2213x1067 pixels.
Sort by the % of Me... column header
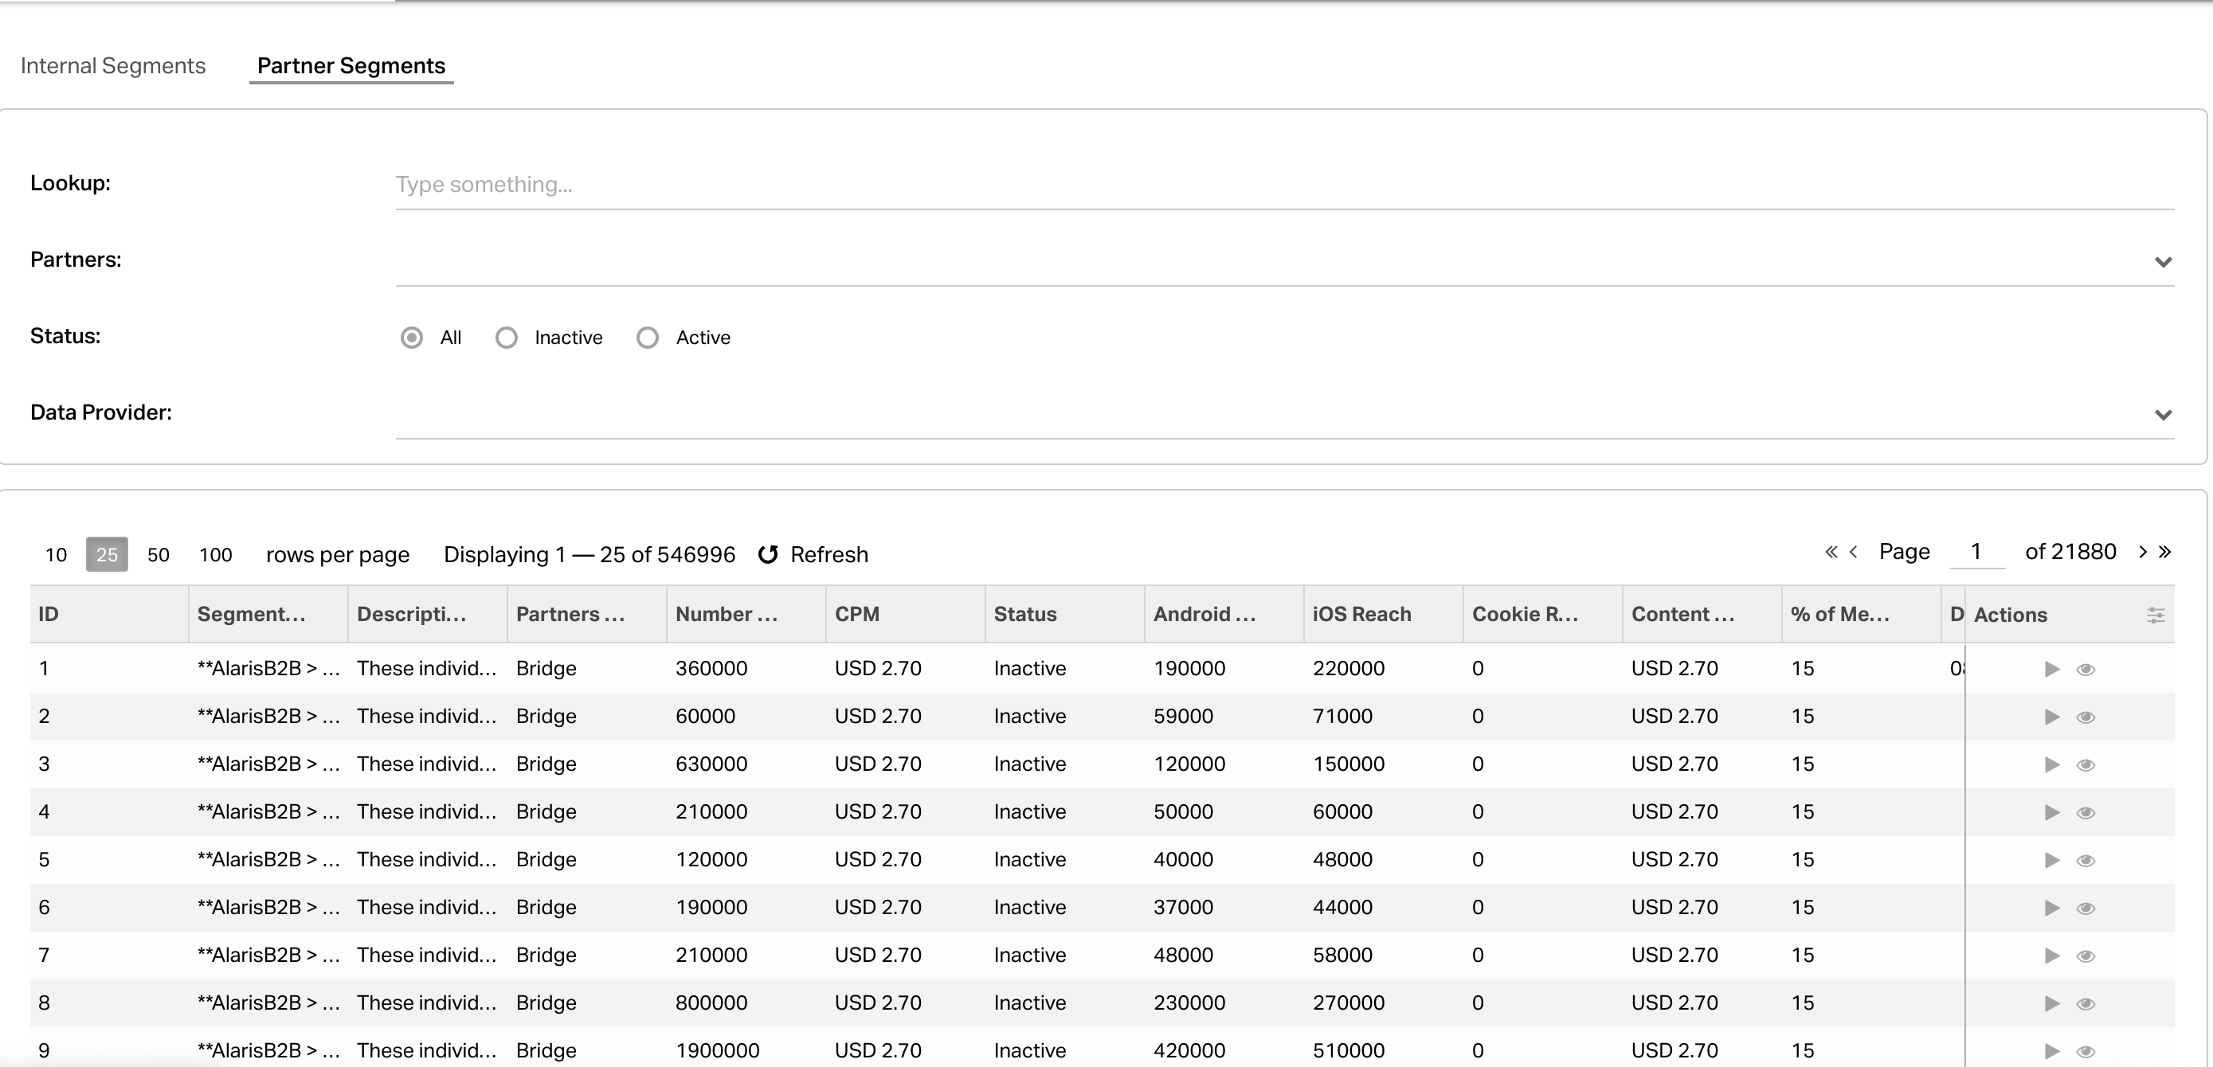1862,615
